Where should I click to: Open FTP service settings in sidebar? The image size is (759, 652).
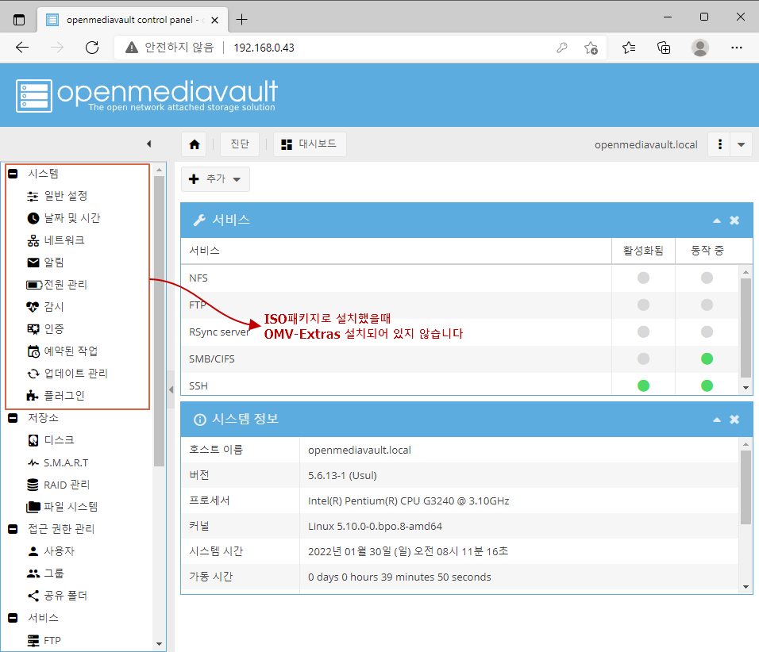[x=44, y=640]
